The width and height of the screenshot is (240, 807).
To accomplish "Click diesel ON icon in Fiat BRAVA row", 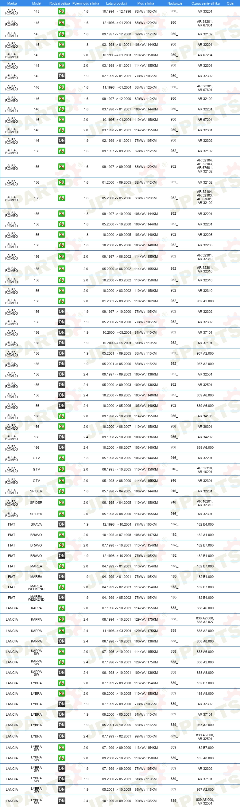I will click(x=62, y=524).
